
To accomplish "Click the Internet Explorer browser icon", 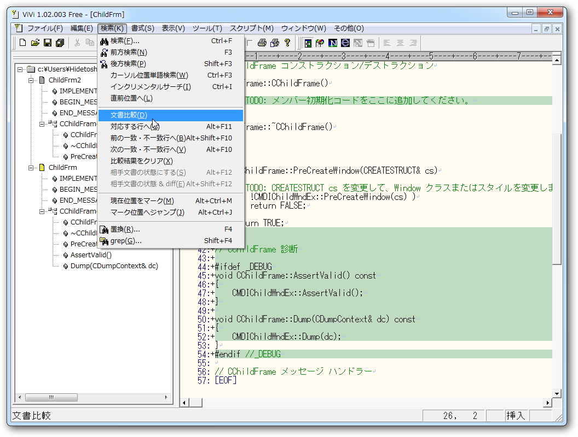I will click(345, 43).
